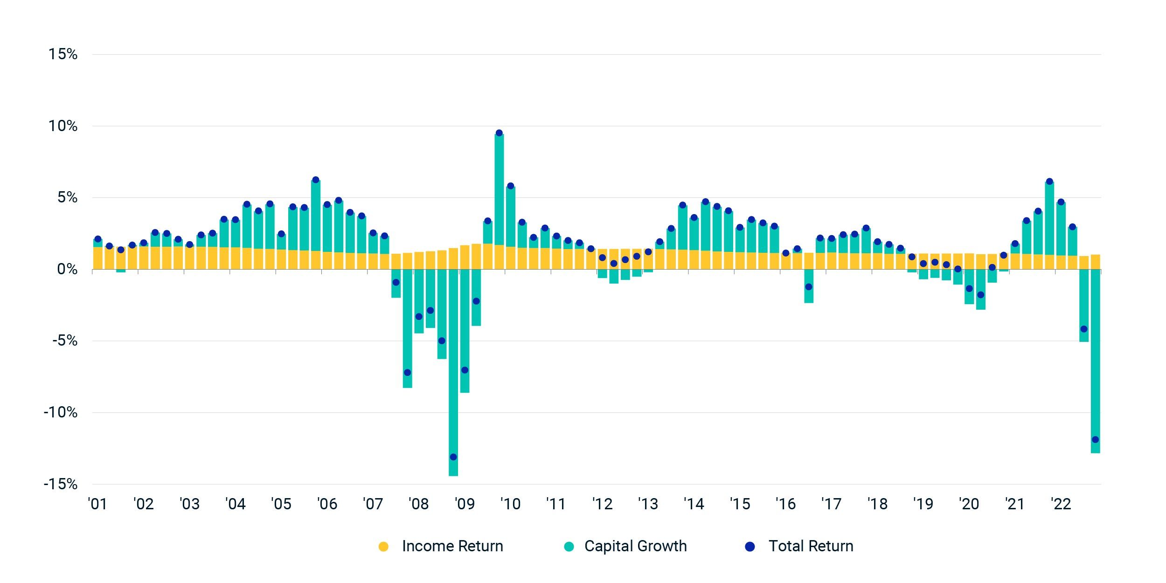Click the teal Capital Growth legend dot
The width and height of the screenshot is (1166, 583).
point(569,547)
